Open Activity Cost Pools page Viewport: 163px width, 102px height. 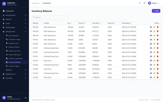pos(16,51)
